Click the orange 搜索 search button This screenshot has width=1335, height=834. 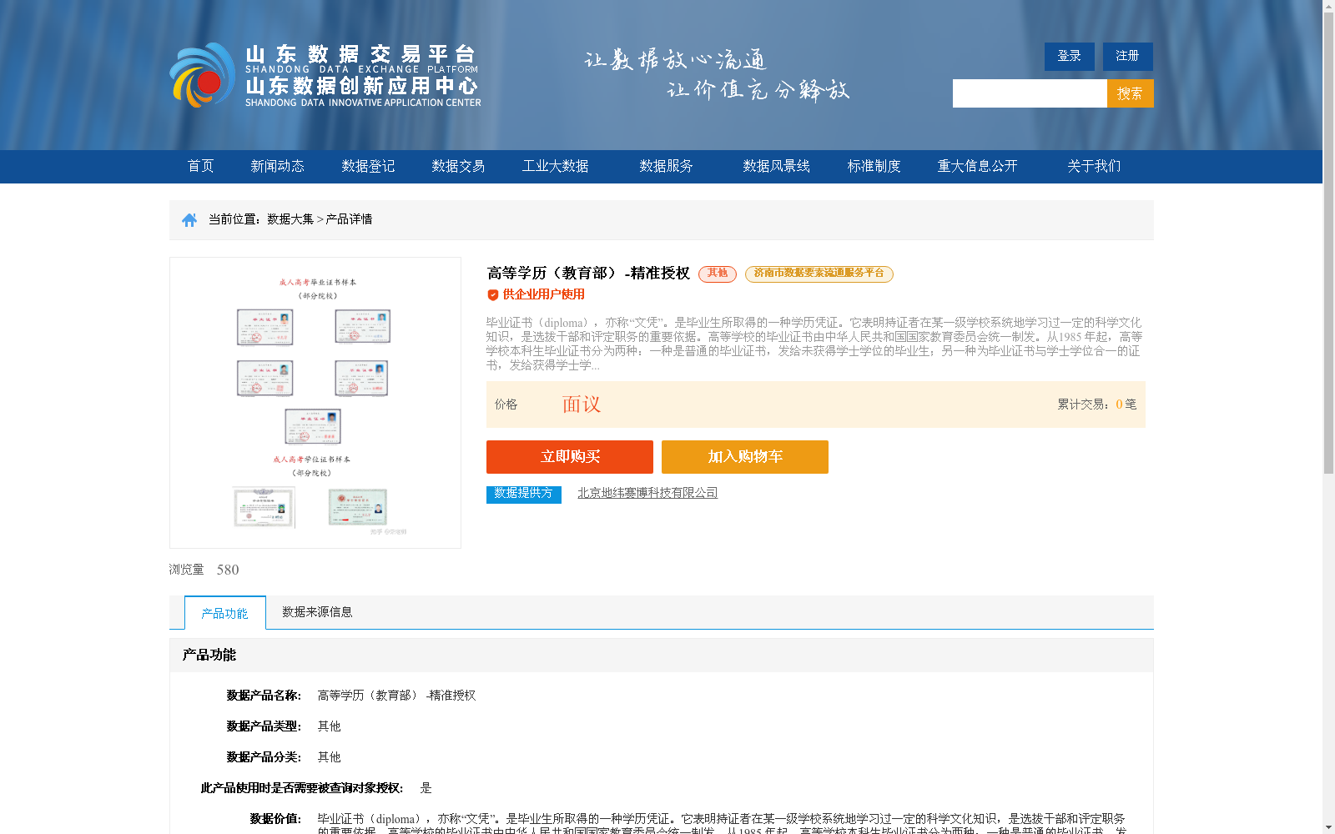point(1131,93)
